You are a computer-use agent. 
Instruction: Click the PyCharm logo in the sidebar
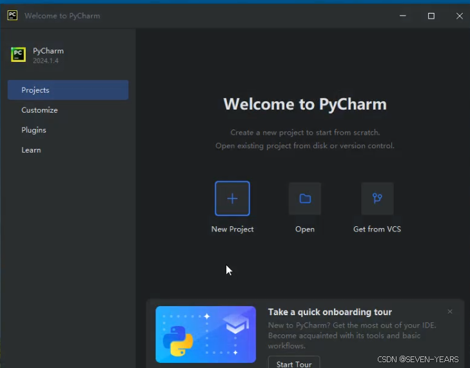coord(18,55)
